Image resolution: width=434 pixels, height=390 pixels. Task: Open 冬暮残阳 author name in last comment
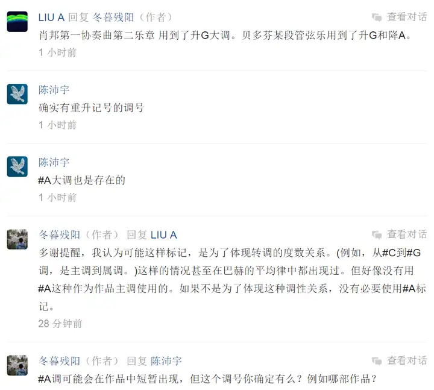(x=59, y=361)
